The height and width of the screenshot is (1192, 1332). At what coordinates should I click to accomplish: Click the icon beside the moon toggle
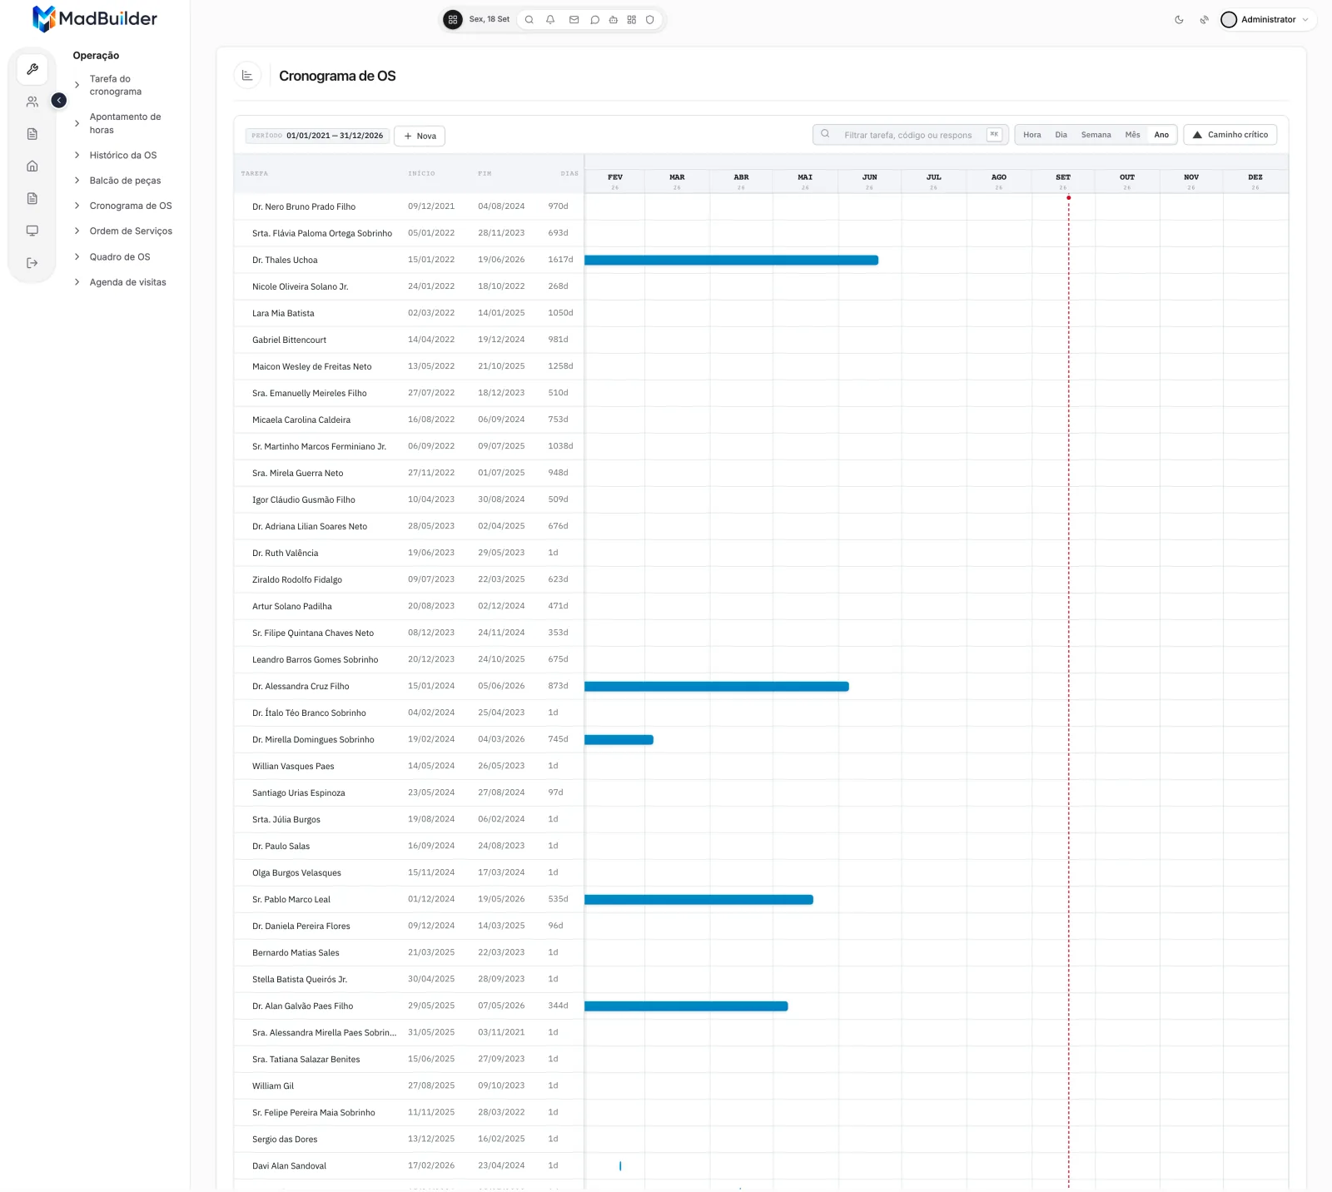click(x=1204, y=20)
